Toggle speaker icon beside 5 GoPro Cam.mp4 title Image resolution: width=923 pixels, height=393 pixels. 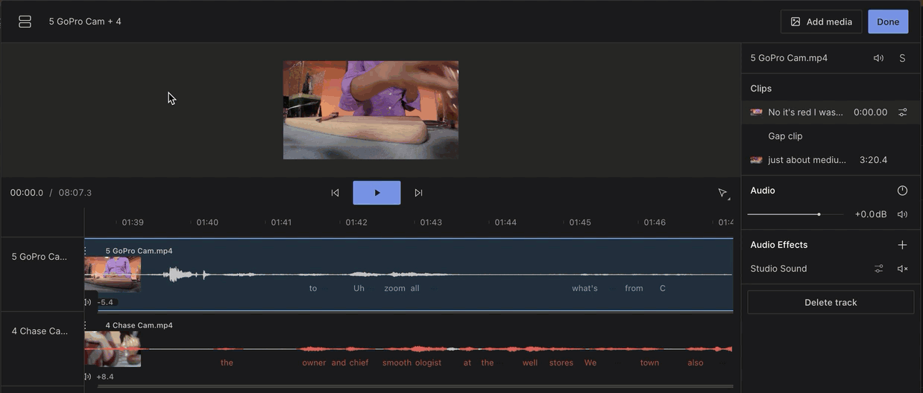tap(878, 58)
